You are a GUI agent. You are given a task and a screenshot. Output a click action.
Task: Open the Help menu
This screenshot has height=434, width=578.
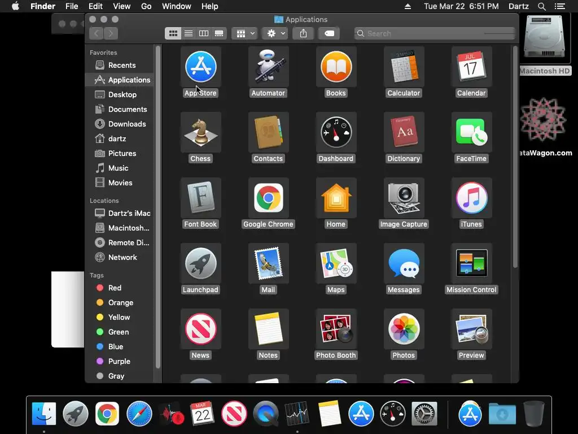pyautogui.click(x=210, y=6)
